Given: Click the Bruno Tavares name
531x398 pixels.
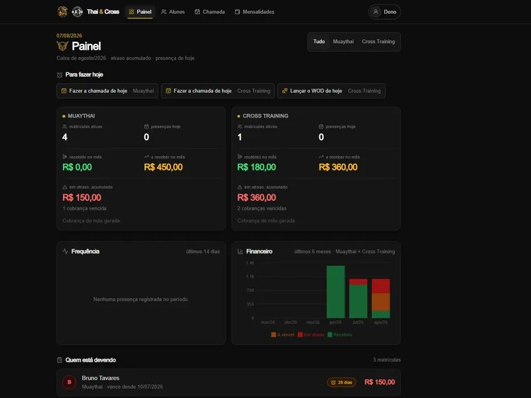Looking at the screenshot, I should pyautogui.click(x=101, y=378).
